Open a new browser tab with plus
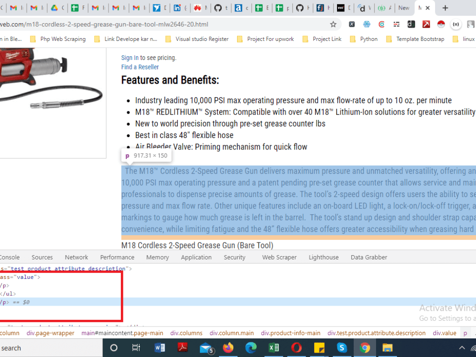 pos(445,8)
